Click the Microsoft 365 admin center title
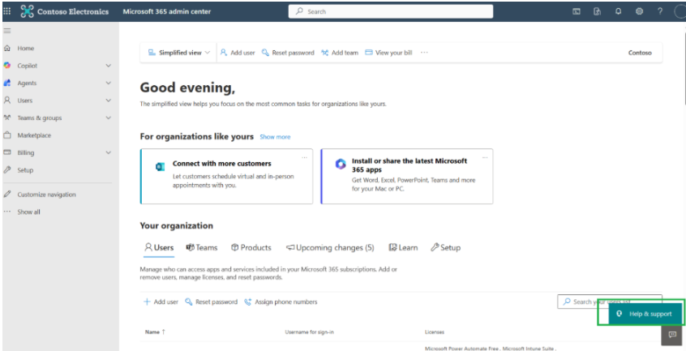 click(167, 12)
